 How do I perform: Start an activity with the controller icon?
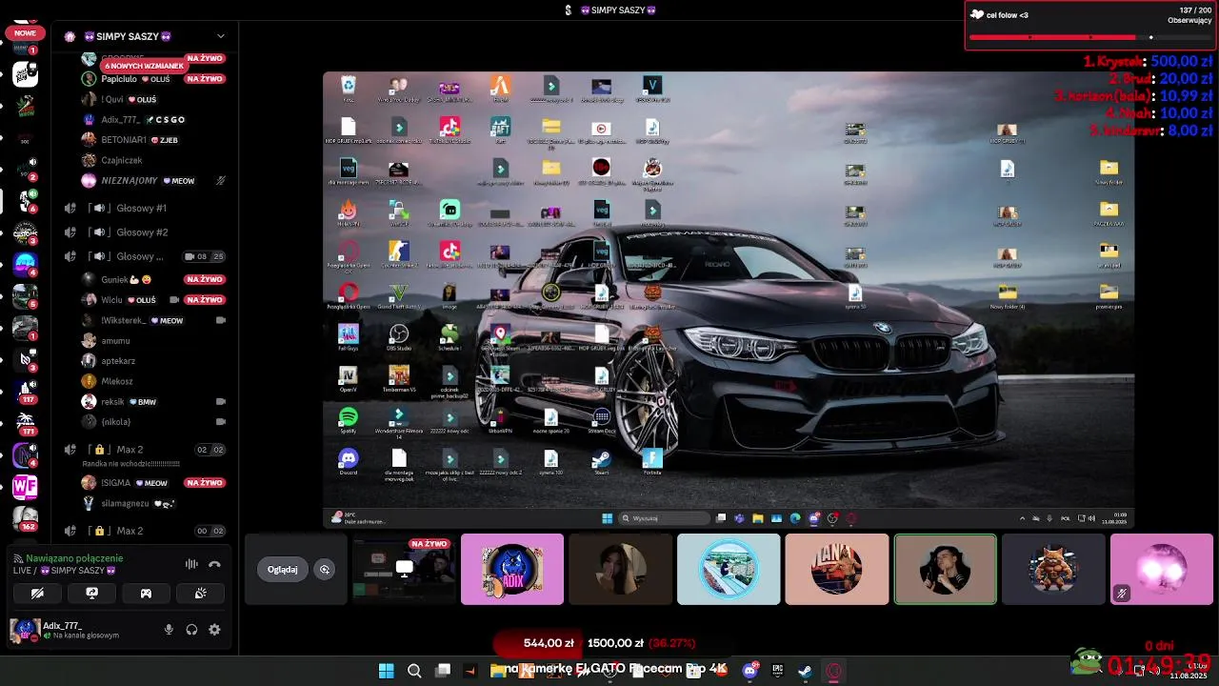click(x=146, y=593)
